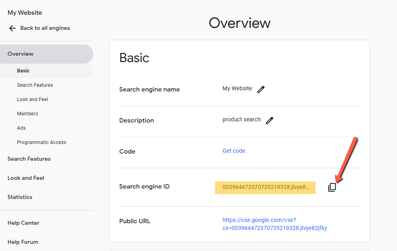The image size is (397, 251).
Task: Click the highlighted search engine ID field
Action: tap(265, 188)
